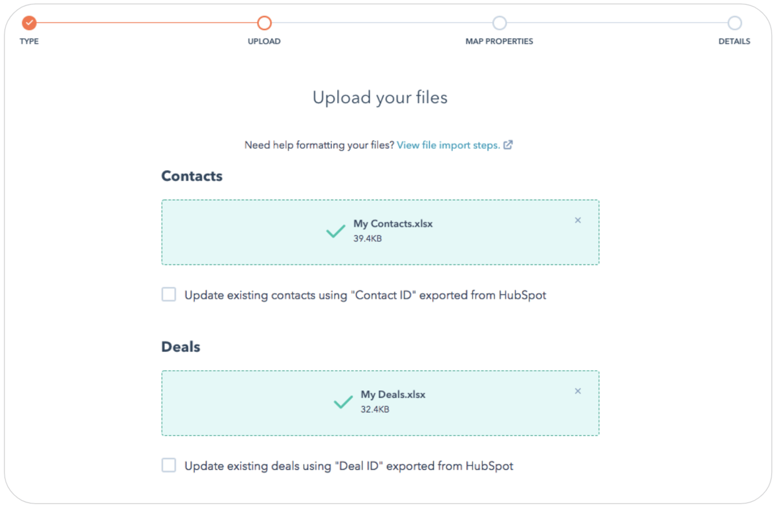Click the progress line between TYPE and UPLOAD

146,23
